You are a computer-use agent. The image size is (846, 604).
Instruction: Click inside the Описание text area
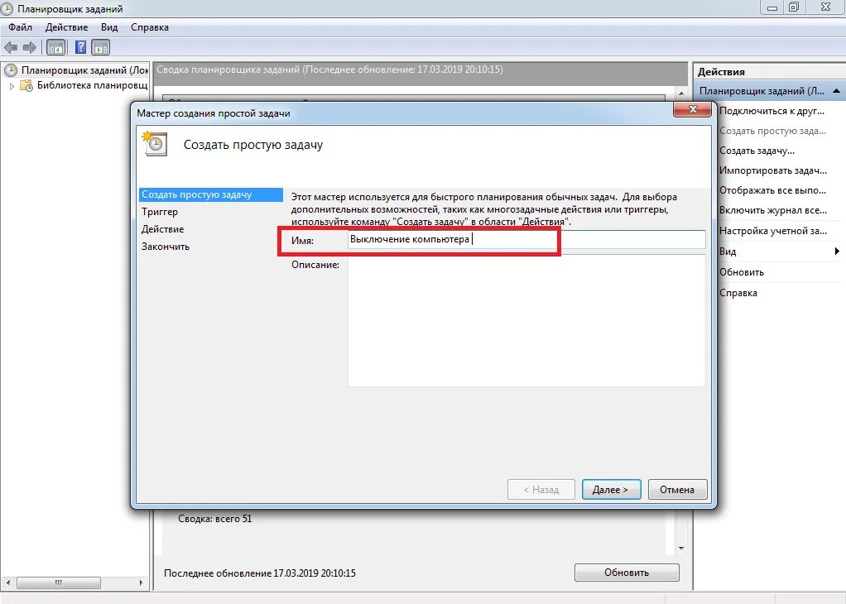(x=526, y=322)
